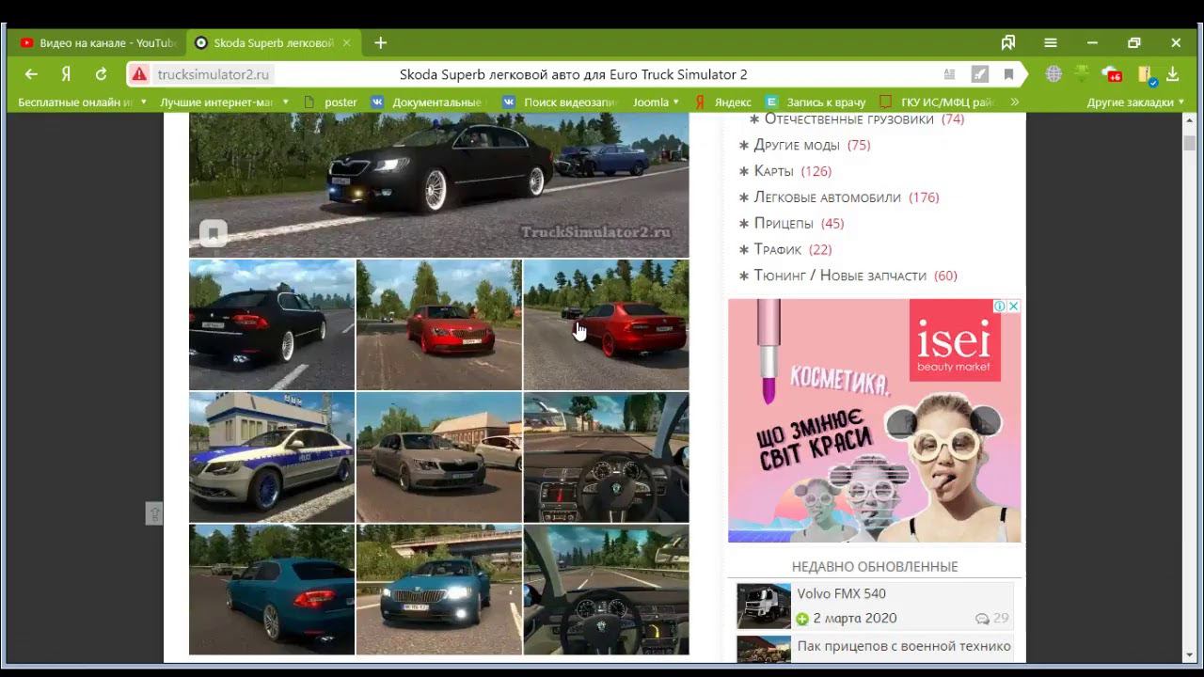Image resolution: width=1204 pixels, height=677 pixels.
Task: Open the browser hamburger menu
Action: coord(1051,42)
